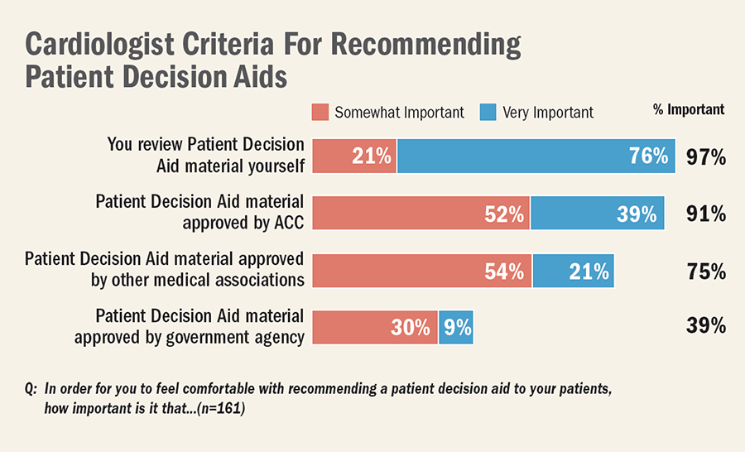This screenshot has width=745, height=452.
Task: Click the 75% total value
Action: [706, 271]
